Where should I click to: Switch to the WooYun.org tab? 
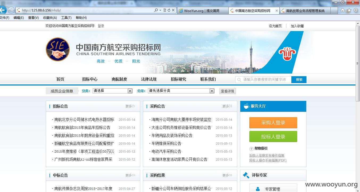pos(202,11)
